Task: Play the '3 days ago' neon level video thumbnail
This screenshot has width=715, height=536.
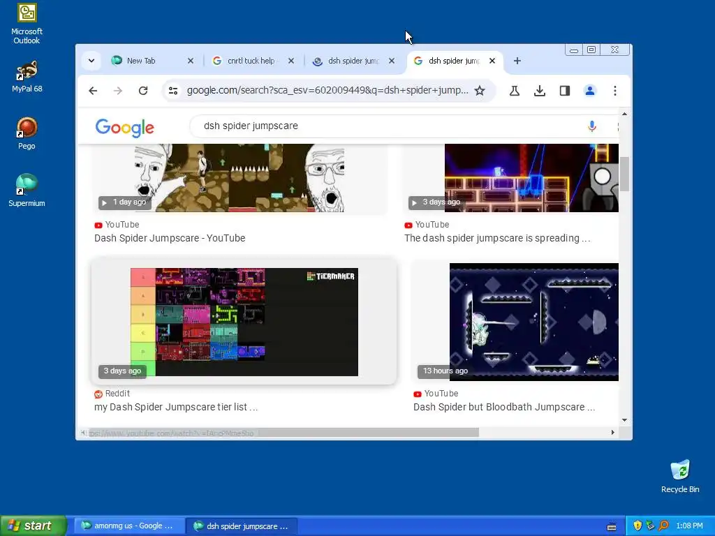Action: [531, 178]
